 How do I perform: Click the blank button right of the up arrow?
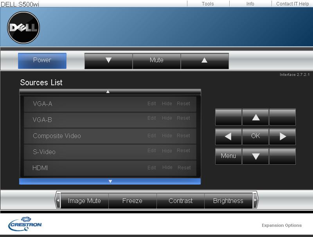tap(282, 117)
